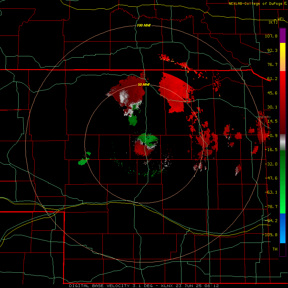Select the 76.7 value on the velocity scale
Image resolution: width=288 pixels, height=288 pixels.
click(x=272, y=64)
